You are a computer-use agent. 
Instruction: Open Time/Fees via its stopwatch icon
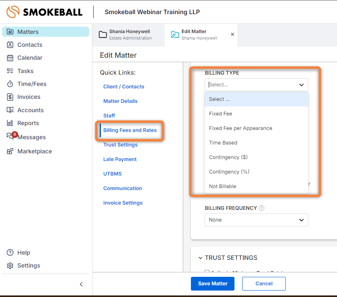[x=10, y=84]
